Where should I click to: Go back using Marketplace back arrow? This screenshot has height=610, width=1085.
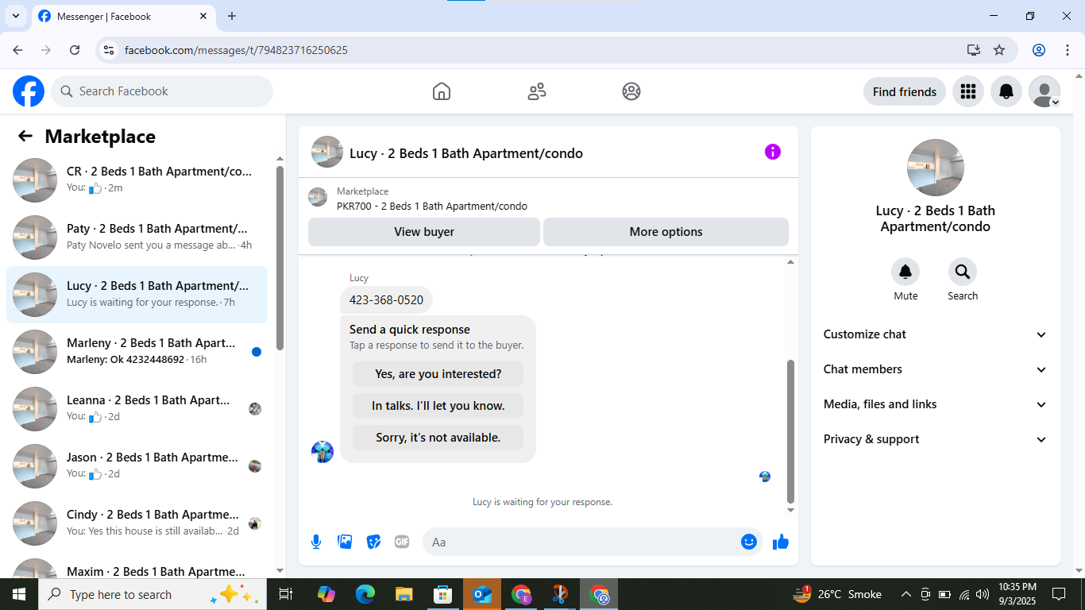coord(25,136)
